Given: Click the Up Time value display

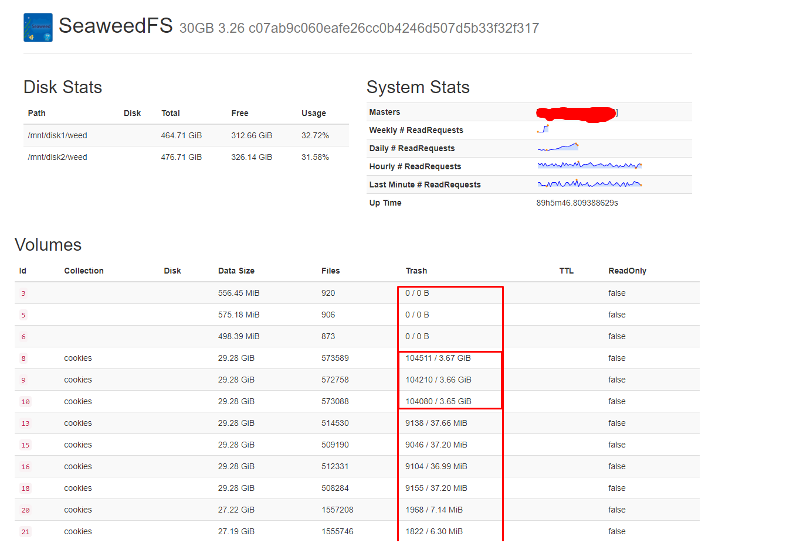Looking at the screenshot, I should (x=577, y=203).
